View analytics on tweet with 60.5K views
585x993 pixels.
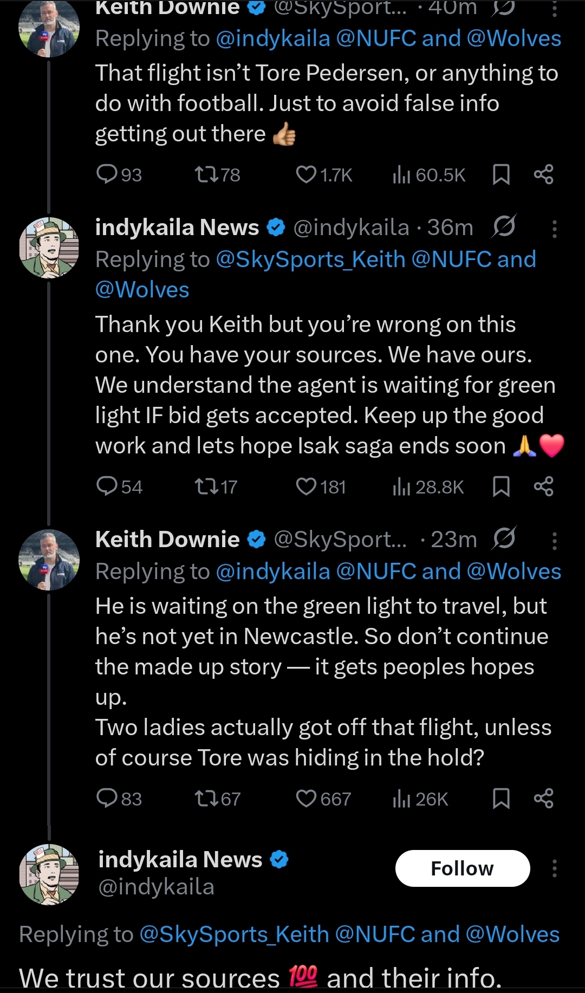[401, 174]
